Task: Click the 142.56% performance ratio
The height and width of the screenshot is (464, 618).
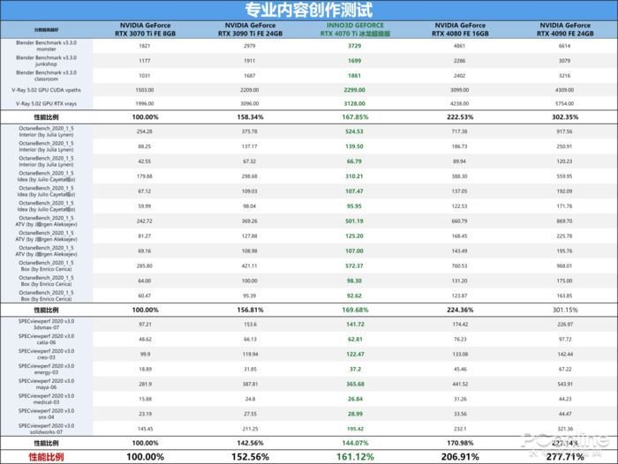Action: tap(250, 444)
